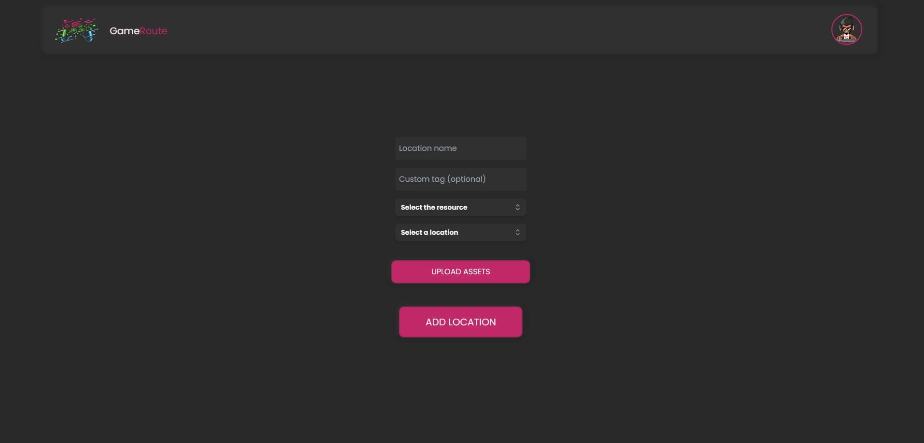The image size is (924, 443).
Task: Click the "Location name" placeholder text
Action: pos(428,148)
